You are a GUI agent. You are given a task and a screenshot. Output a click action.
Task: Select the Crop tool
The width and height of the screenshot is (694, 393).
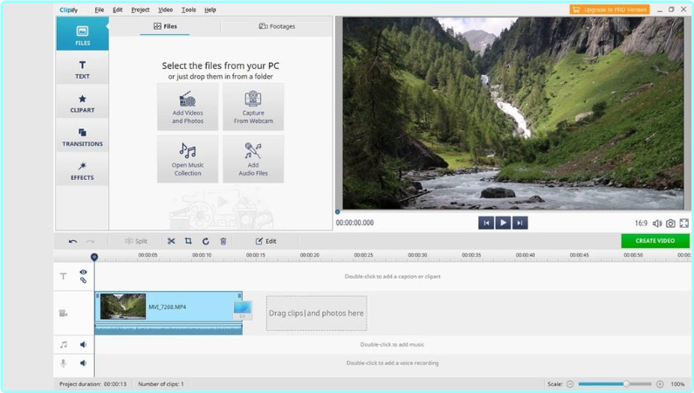point(188,241)
